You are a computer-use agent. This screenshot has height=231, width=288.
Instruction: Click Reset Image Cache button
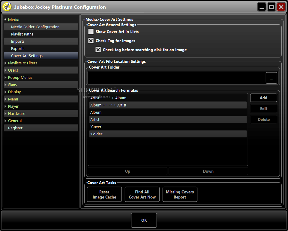coord(104,194)
